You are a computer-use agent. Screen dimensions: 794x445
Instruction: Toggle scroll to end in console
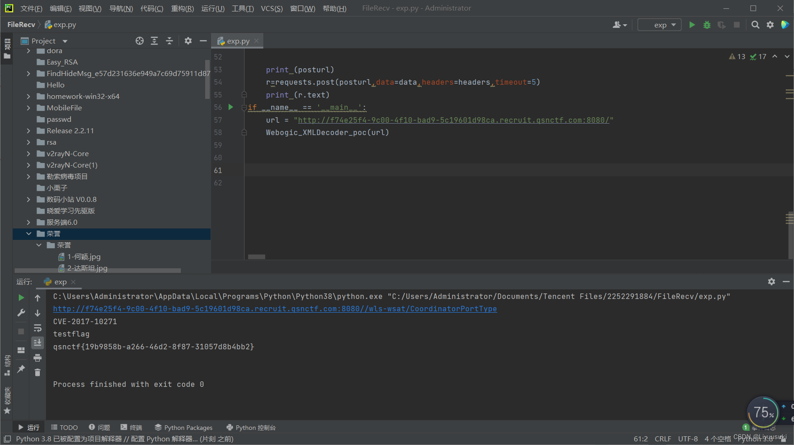[x=38, y=342]
